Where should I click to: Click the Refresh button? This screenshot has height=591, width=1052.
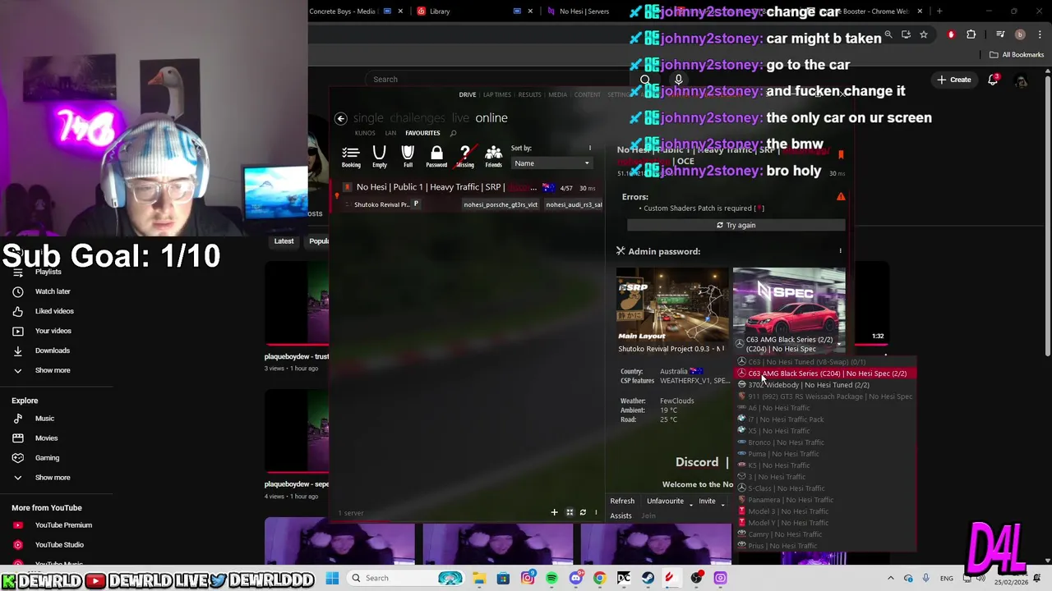pos(622,502)
